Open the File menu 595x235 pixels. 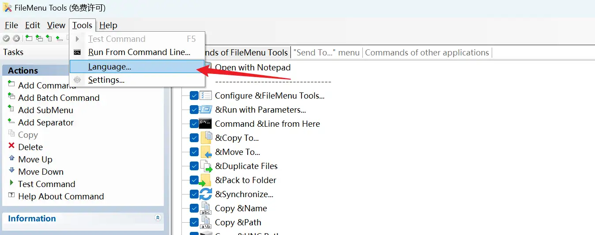pos(11,25)
